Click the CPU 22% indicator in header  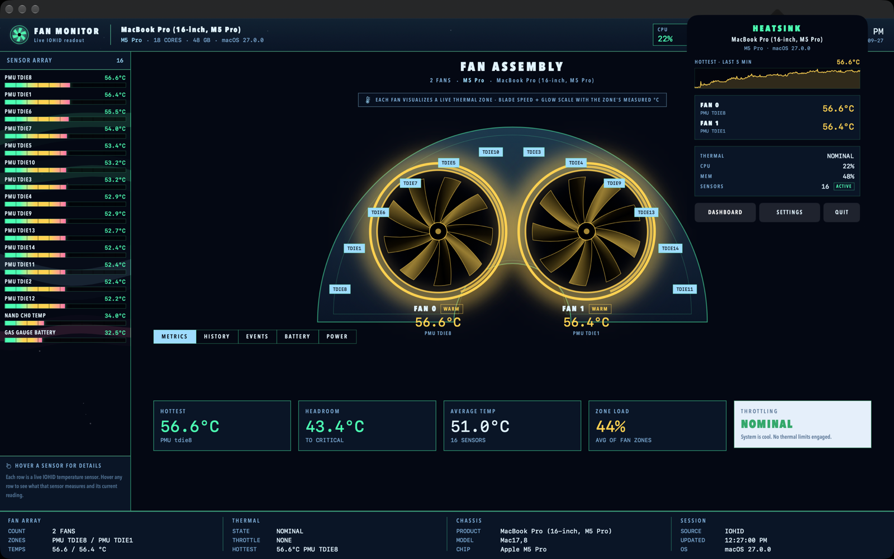pos(670,35)
